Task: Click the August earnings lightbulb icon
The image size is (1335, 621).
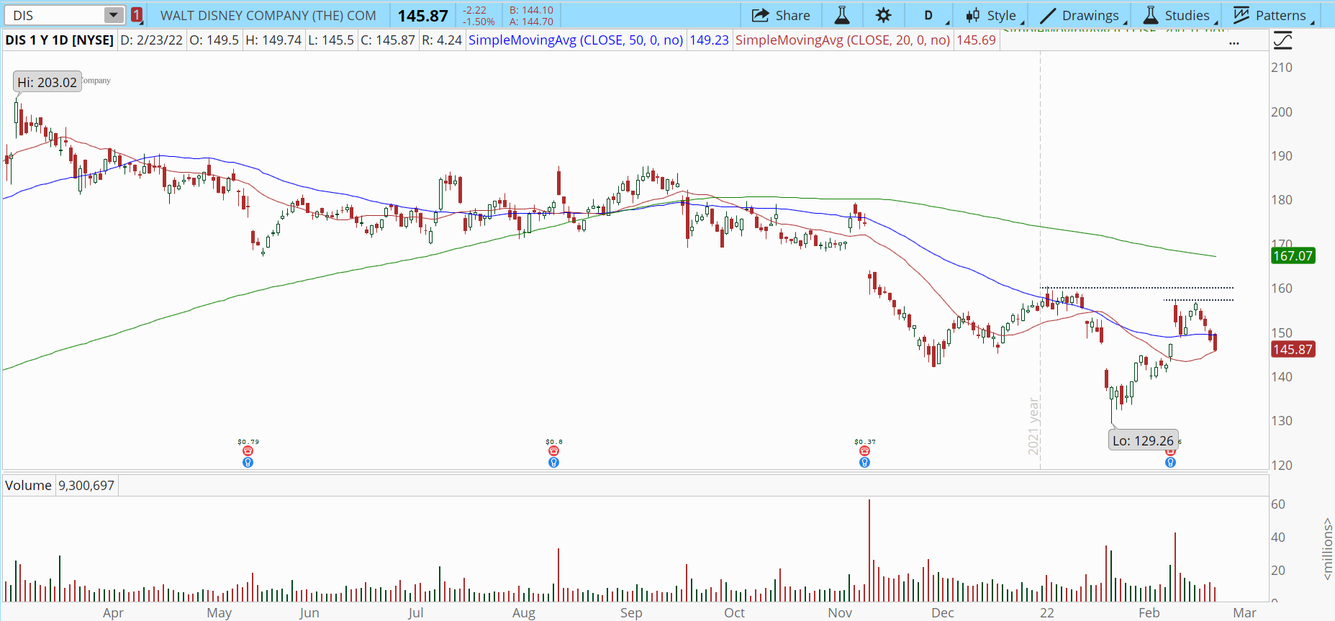Action: tap(553, 463)
